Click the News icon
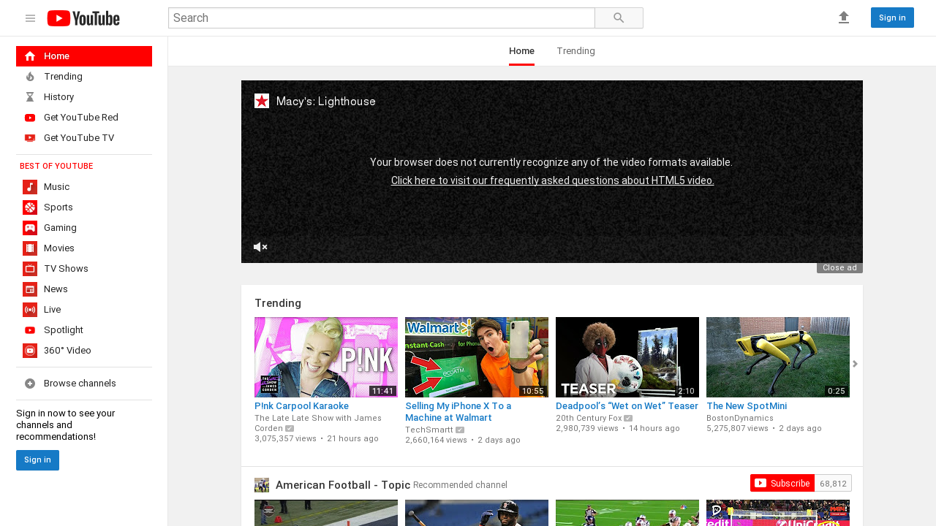Screen dimensions: 936x526 point(30,289)
